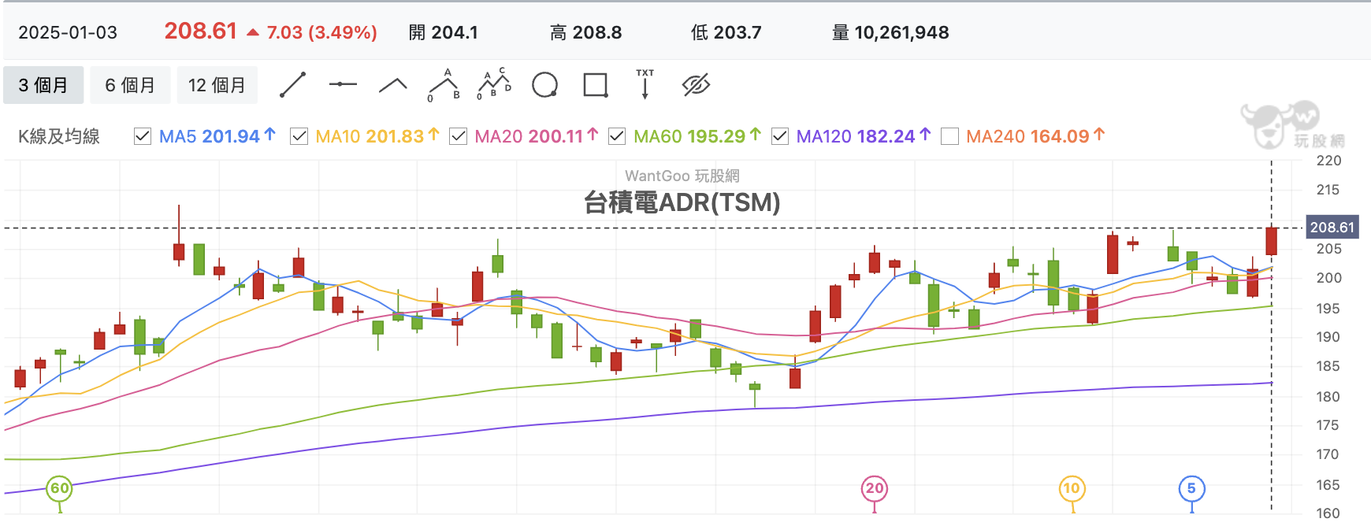Switch chart range to 12 個月

click(x=217, y=85)
